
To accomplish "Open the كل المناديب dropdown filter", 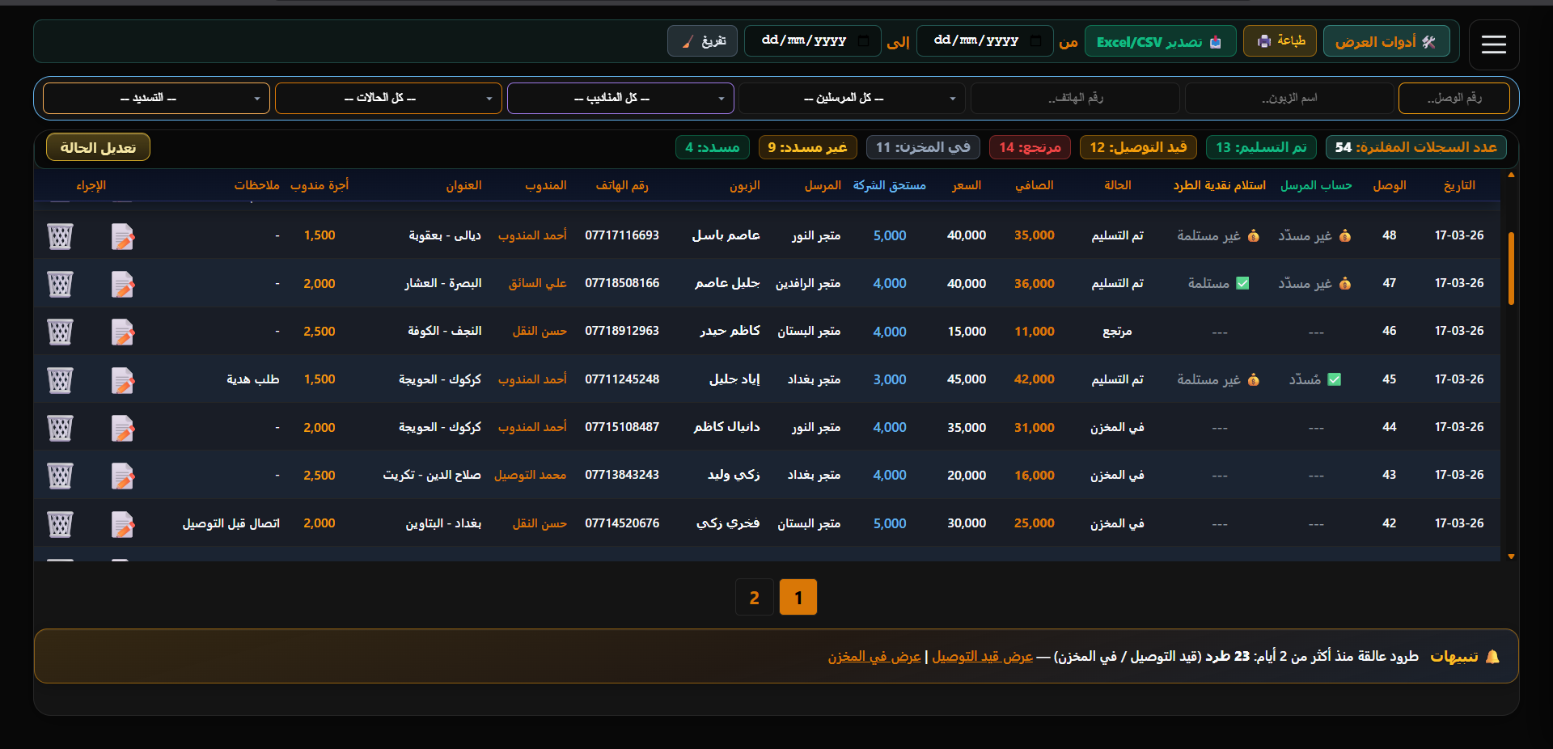I will [x=620, y=98].
